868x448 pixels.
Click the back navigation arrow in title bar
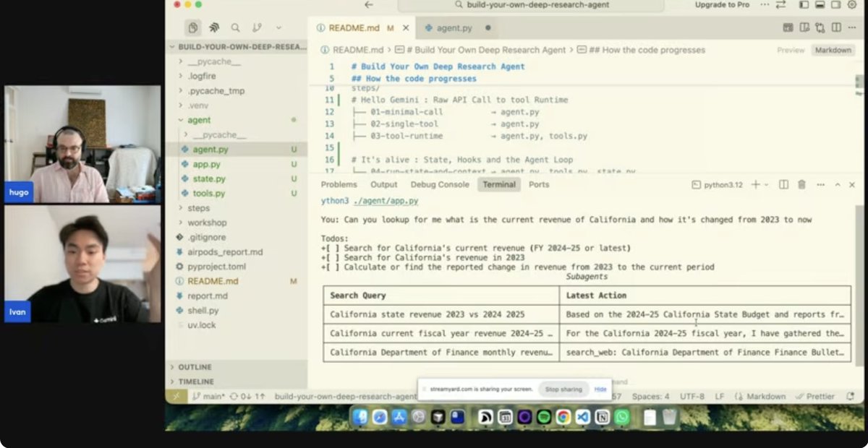tap(368, 5)
